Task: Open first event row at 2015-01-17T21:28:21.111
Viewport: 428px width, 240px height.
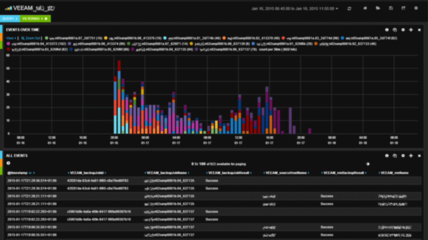Action: 213,196
